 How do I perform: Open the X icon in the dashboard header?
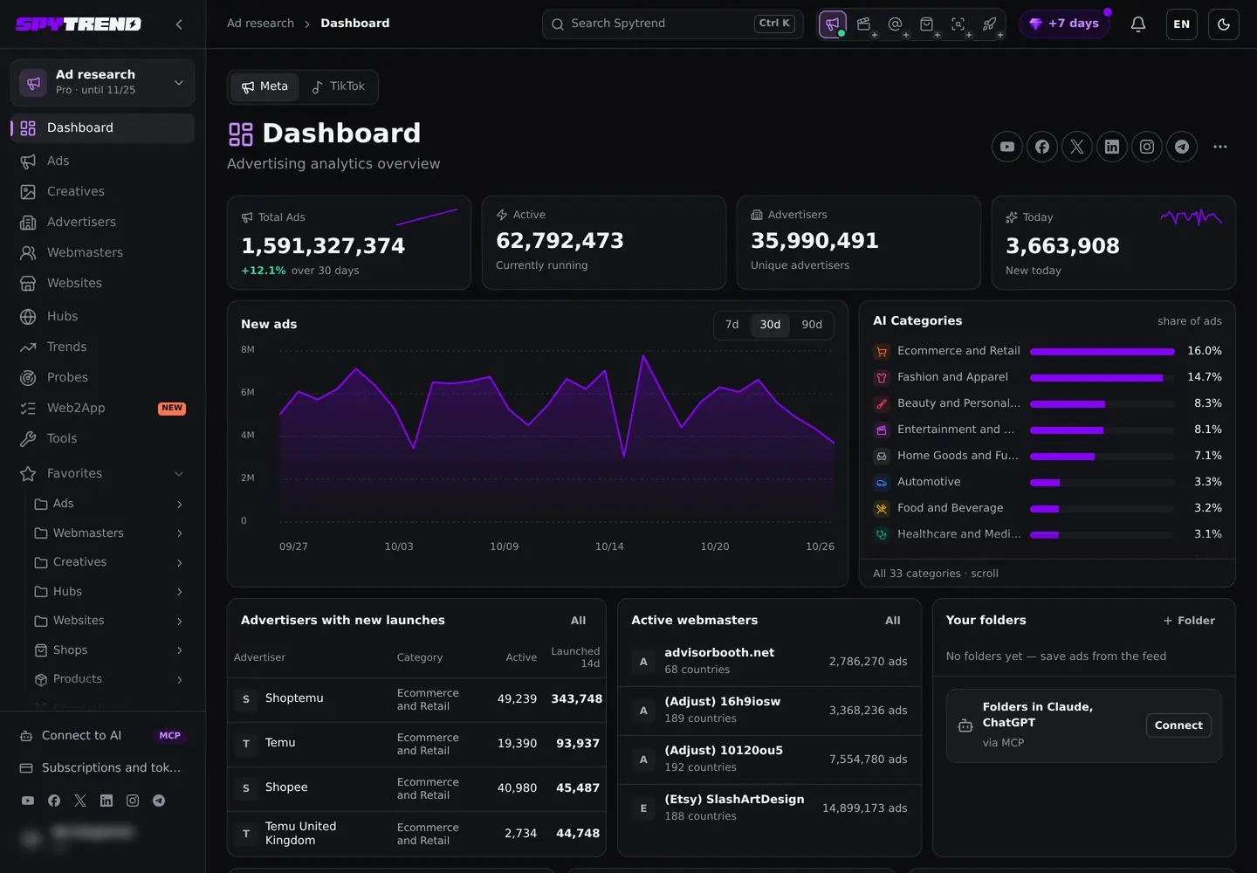[x=1077, y=147]
